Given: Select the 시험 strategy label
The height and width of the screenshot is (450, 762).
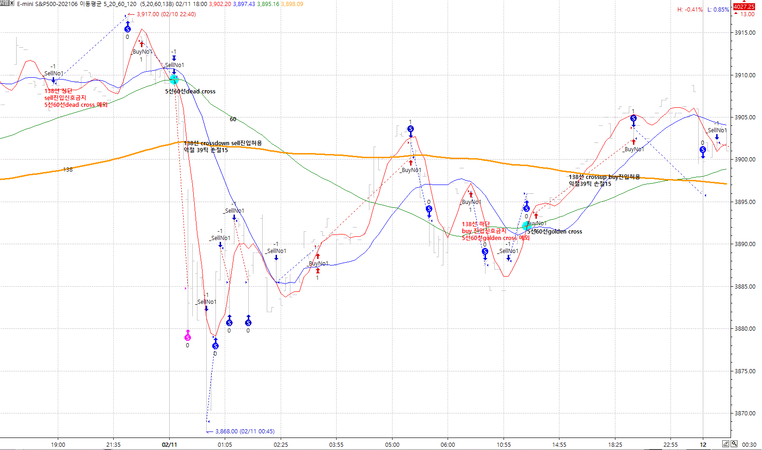Looking at the screenshot, I should (5, 3).
